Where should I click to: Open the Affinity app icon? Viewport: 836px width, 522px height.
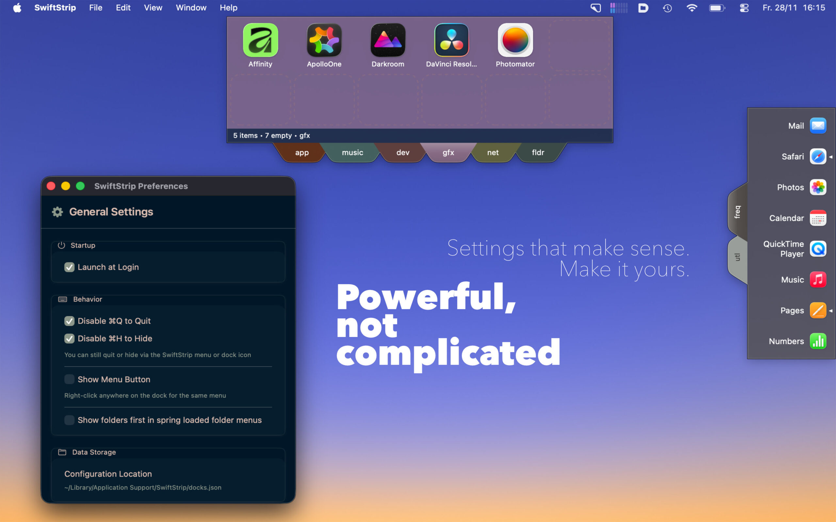tap(260, 40)
